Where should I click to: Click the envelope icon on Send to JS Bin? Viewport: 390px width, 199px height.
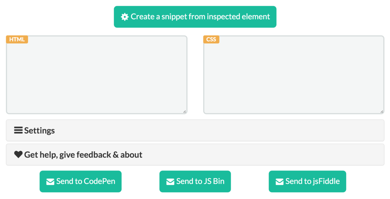click(x=170, y=182)
